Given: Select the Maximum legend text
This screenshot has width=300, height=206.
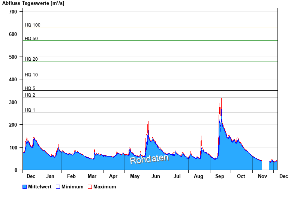Looking at the screenshot, I should 105,187.
